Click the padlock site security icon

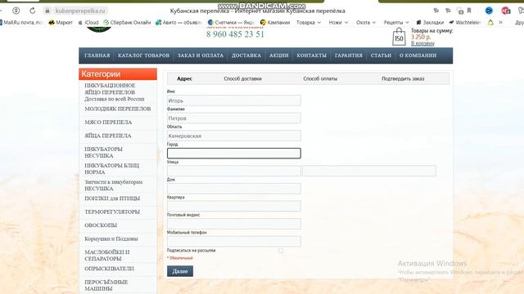[x=47, y=11]
